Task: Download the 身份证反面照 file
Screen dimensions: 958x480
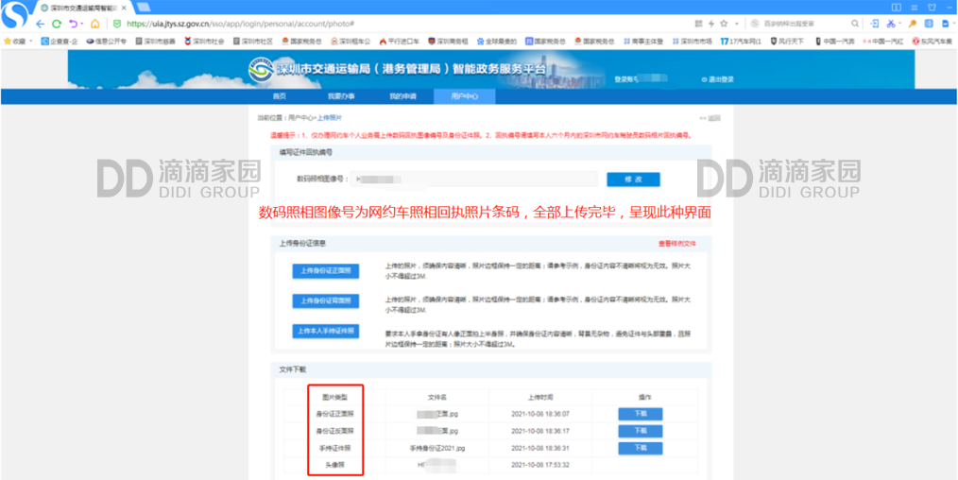Action: click(x=641, y=431)
